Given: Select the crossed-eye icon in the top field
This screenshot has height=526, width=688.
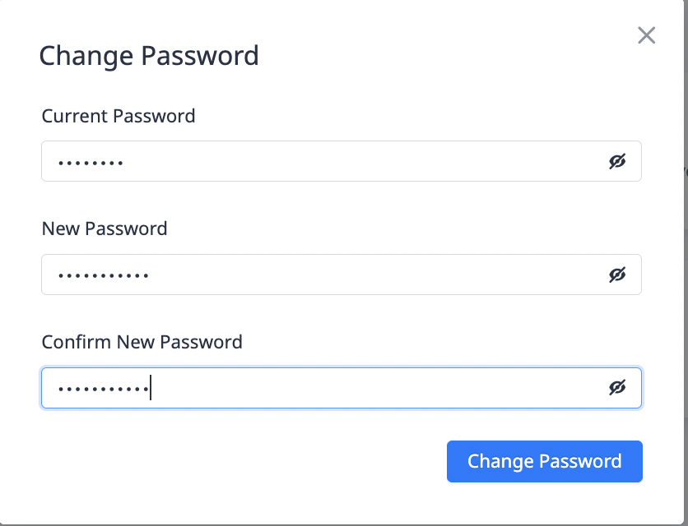Looking at the screenshot, I should coord(616,161).
